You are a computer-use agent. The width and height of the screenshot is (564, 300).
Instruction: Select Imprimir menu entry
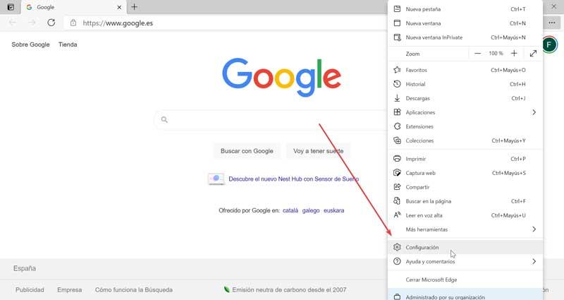[x=465, y=158]
